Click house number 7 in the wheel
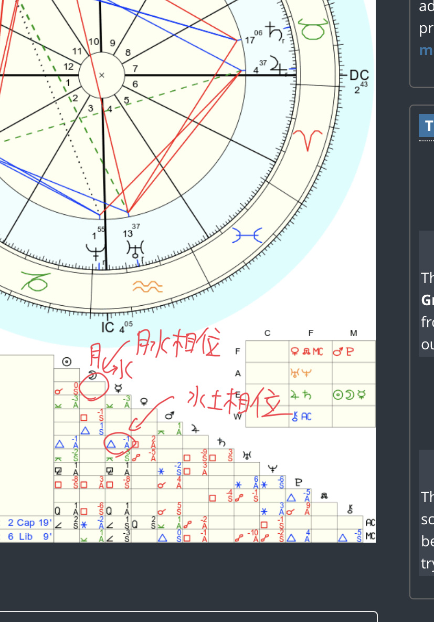This screenshot has height=622, width=434. [135, 69]
